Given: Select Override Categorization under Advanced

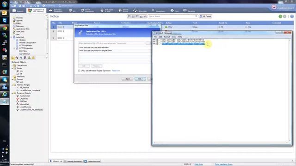Looking at the screenshot, I should click(x=26, y=43).
